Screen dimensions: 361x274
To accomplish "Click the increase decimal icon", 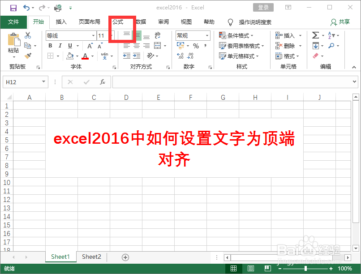I will [180, 56].
